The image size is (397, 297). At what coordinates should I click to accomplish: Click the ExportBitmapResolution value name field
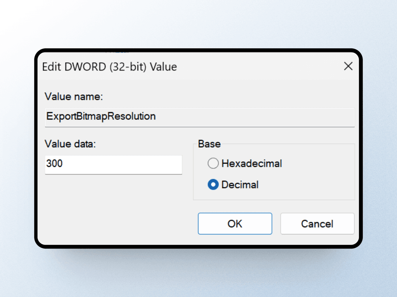coord(199,116)
